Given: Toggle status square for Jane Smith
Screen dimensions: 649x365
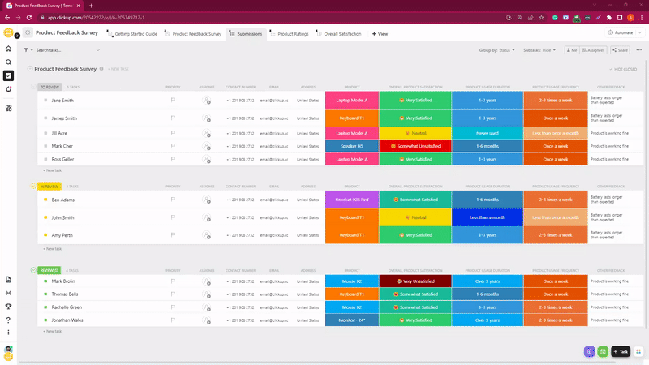Looking at the screenshot, I should click(x=45, y=100).
